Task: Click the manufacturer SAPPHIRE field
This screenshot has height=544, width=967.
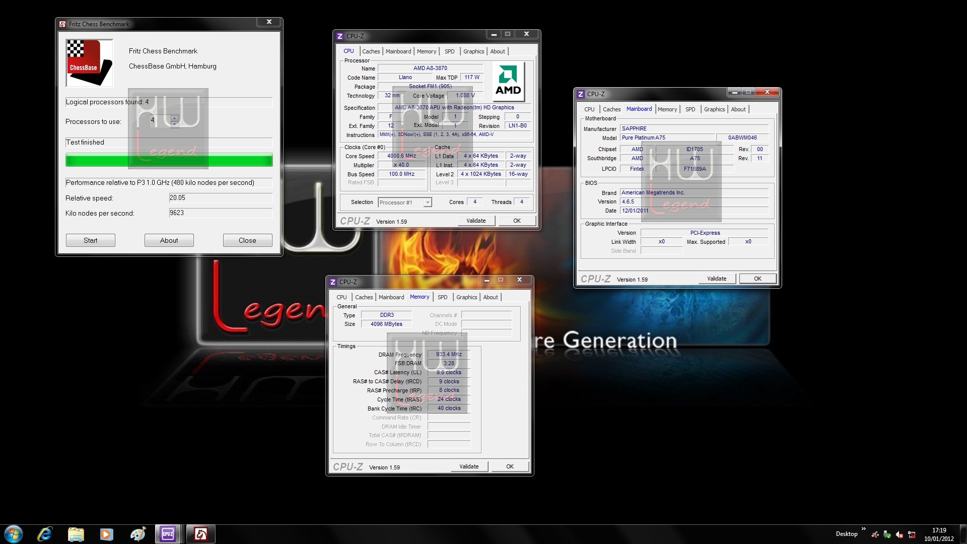Action: click(x=695, y=129)
